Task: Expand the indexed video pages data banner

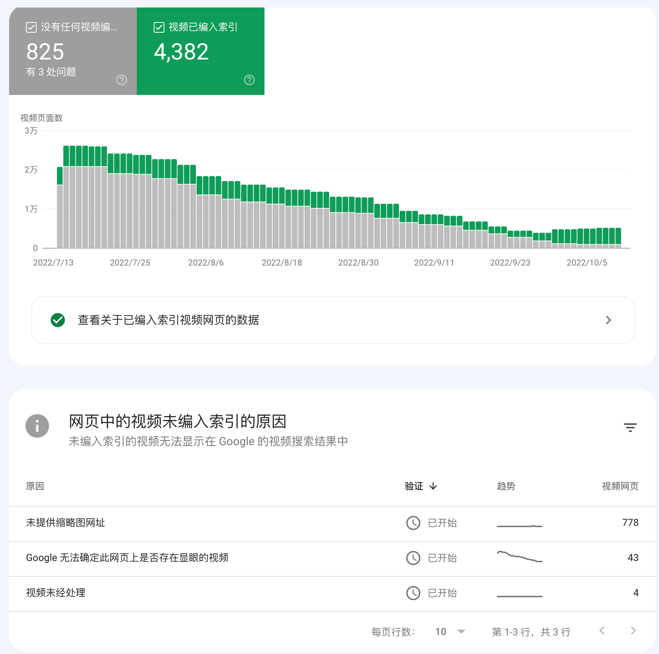Action: 608,320
